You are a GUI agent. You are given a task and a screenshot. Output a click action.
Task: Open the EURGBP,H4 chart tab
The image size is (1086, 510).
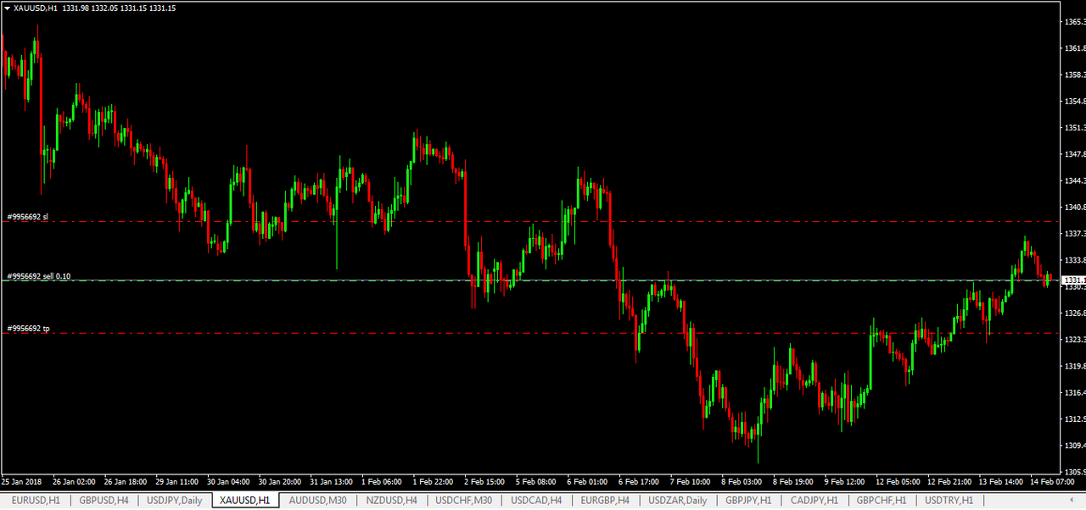605,501
